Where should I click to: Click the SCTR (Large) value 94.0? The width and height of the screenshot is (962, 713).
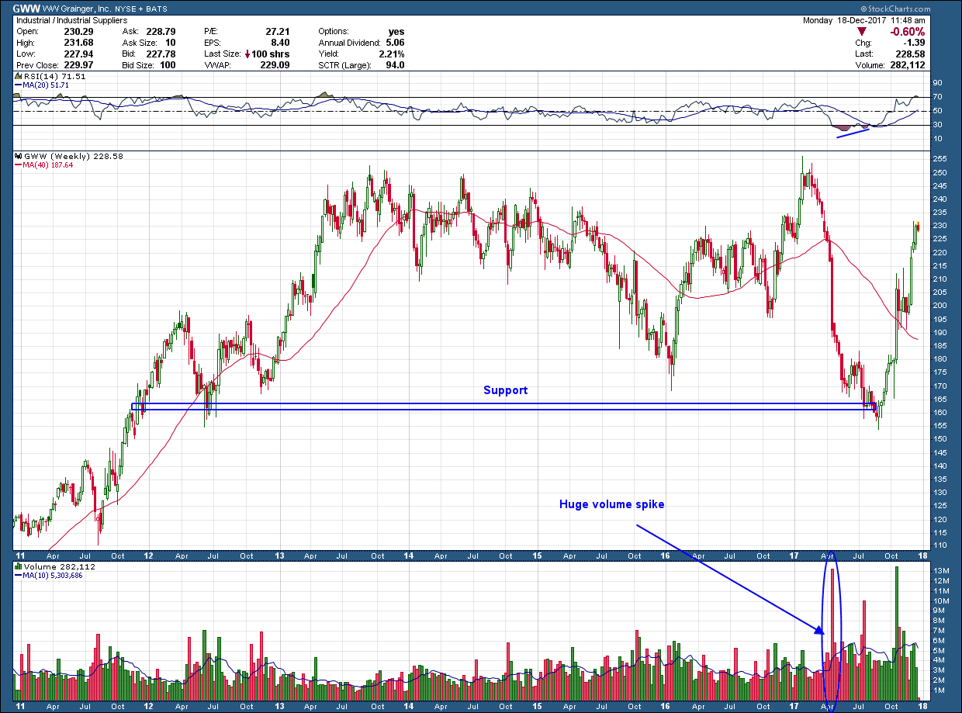(x=394, y=65)
